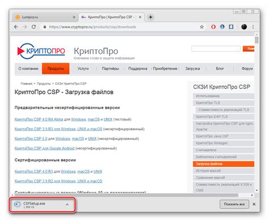Open КриптоПро EAP-TLS sidebar item
This screenshot has width=269, height=221.
click(224, 117)
